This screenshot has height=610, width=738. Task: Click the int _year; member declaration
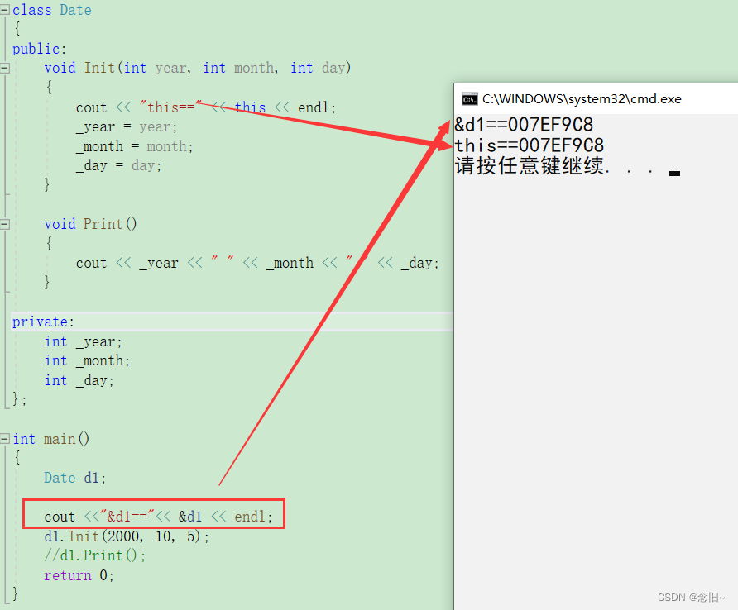(84, 342)
